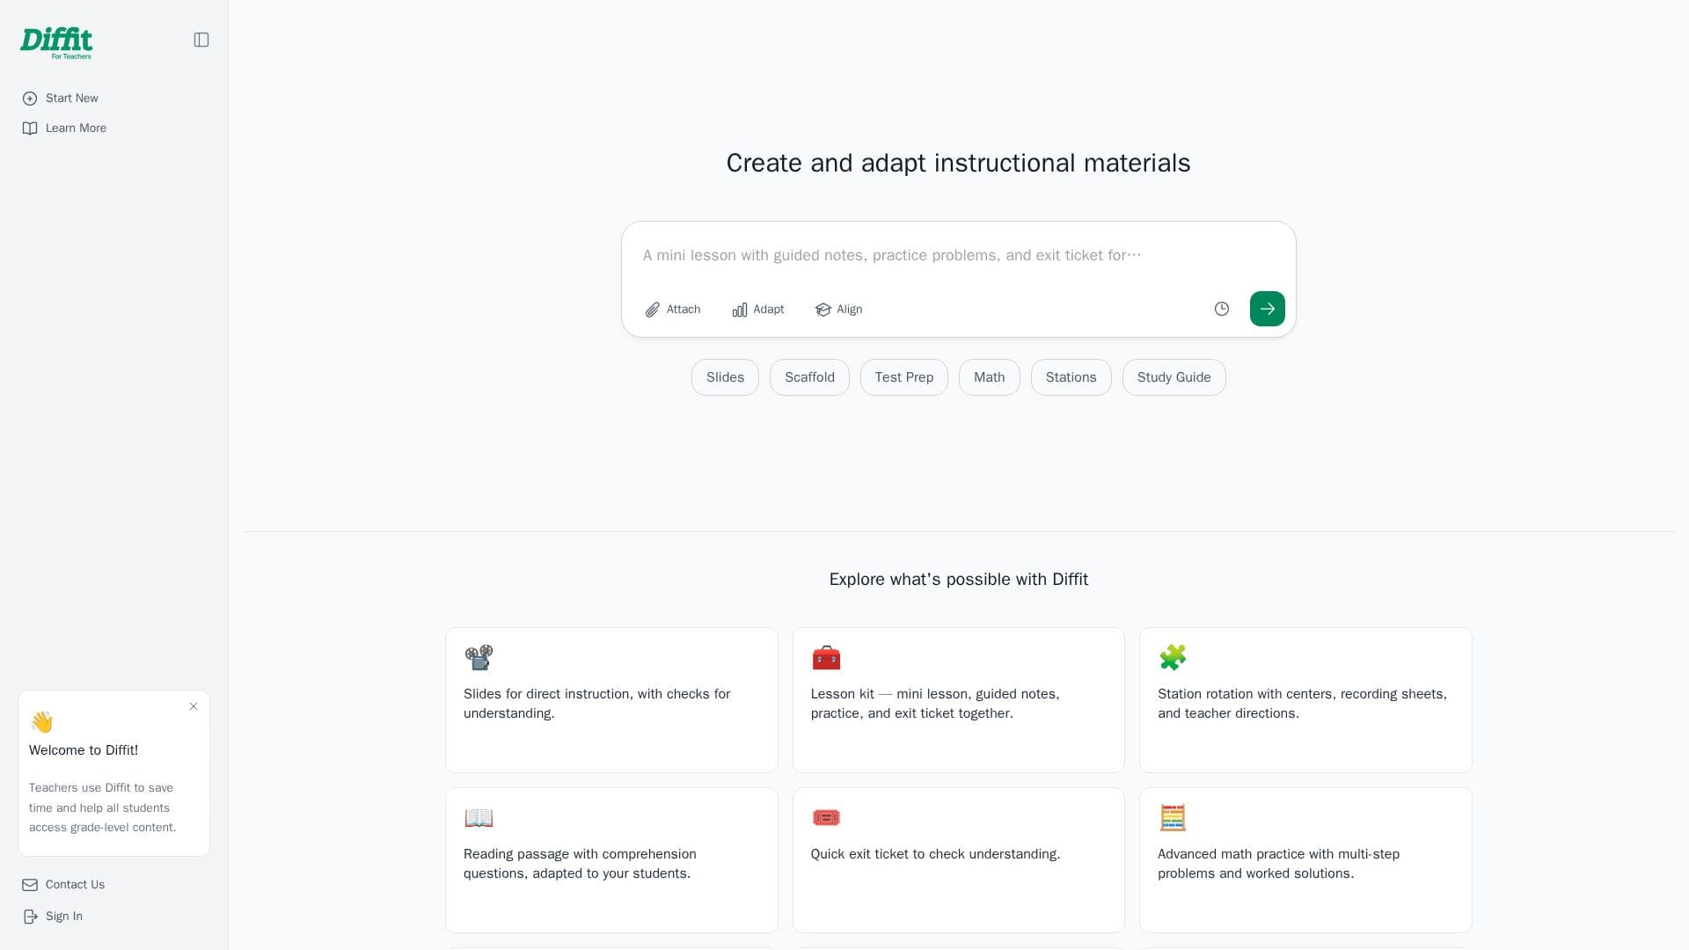Image resolution: width=1689 pixels, height=950 pixels.
Task: Choose the Slides for direct instruction card
Action: (x=611, y=700)
